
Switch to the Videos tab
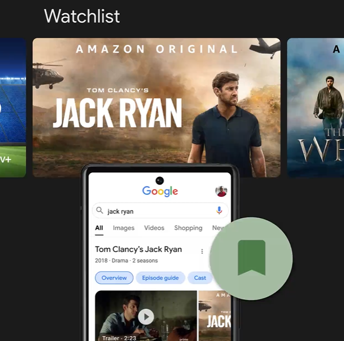154,228
